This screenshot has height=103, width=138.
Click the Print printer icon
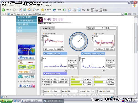click(75, 10)
